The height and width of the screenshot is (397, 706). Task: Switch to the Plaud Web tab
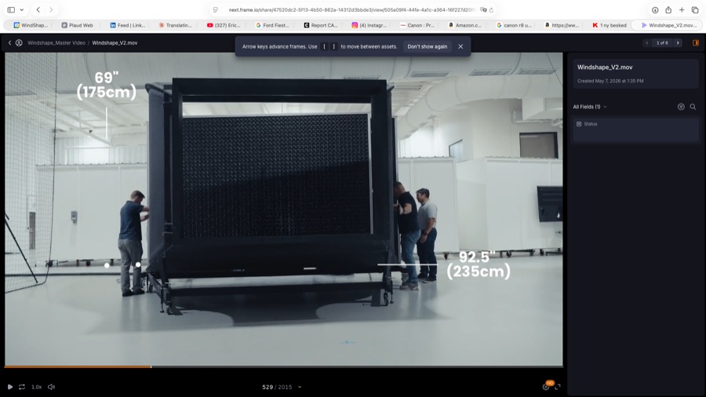point(78,25)
